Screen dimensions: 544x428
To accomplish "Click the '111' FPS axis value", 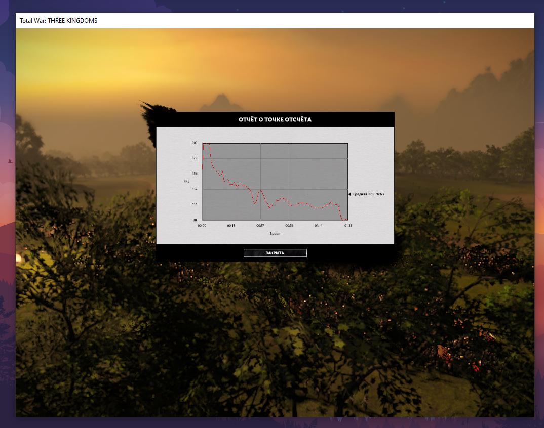I will [195, 204].
